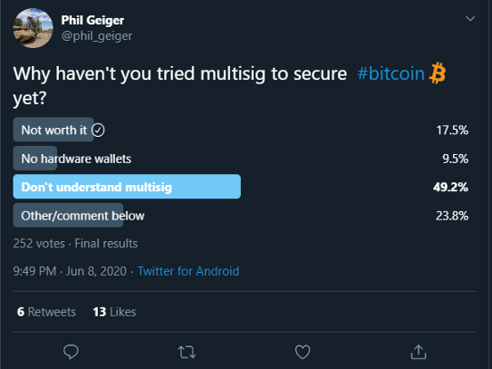The height and width of the screenshot is (369, 492).
Task: Click the @phil_geiger handle
Action: 97,36
